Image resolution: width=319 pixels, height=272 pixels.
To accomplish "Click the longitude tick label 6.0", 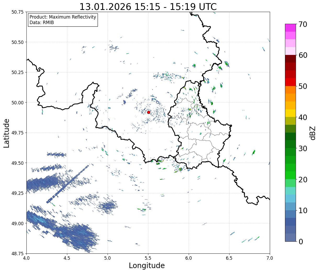I will [189, 258].
